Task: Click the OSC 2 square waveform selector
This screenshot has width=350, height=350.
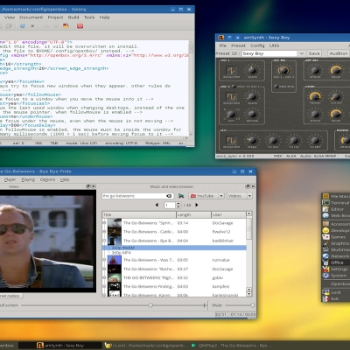Action: (x=231, y=96)
